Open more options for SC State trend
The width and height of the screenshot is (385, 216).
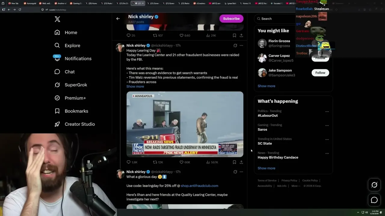(x=327, y=139)
